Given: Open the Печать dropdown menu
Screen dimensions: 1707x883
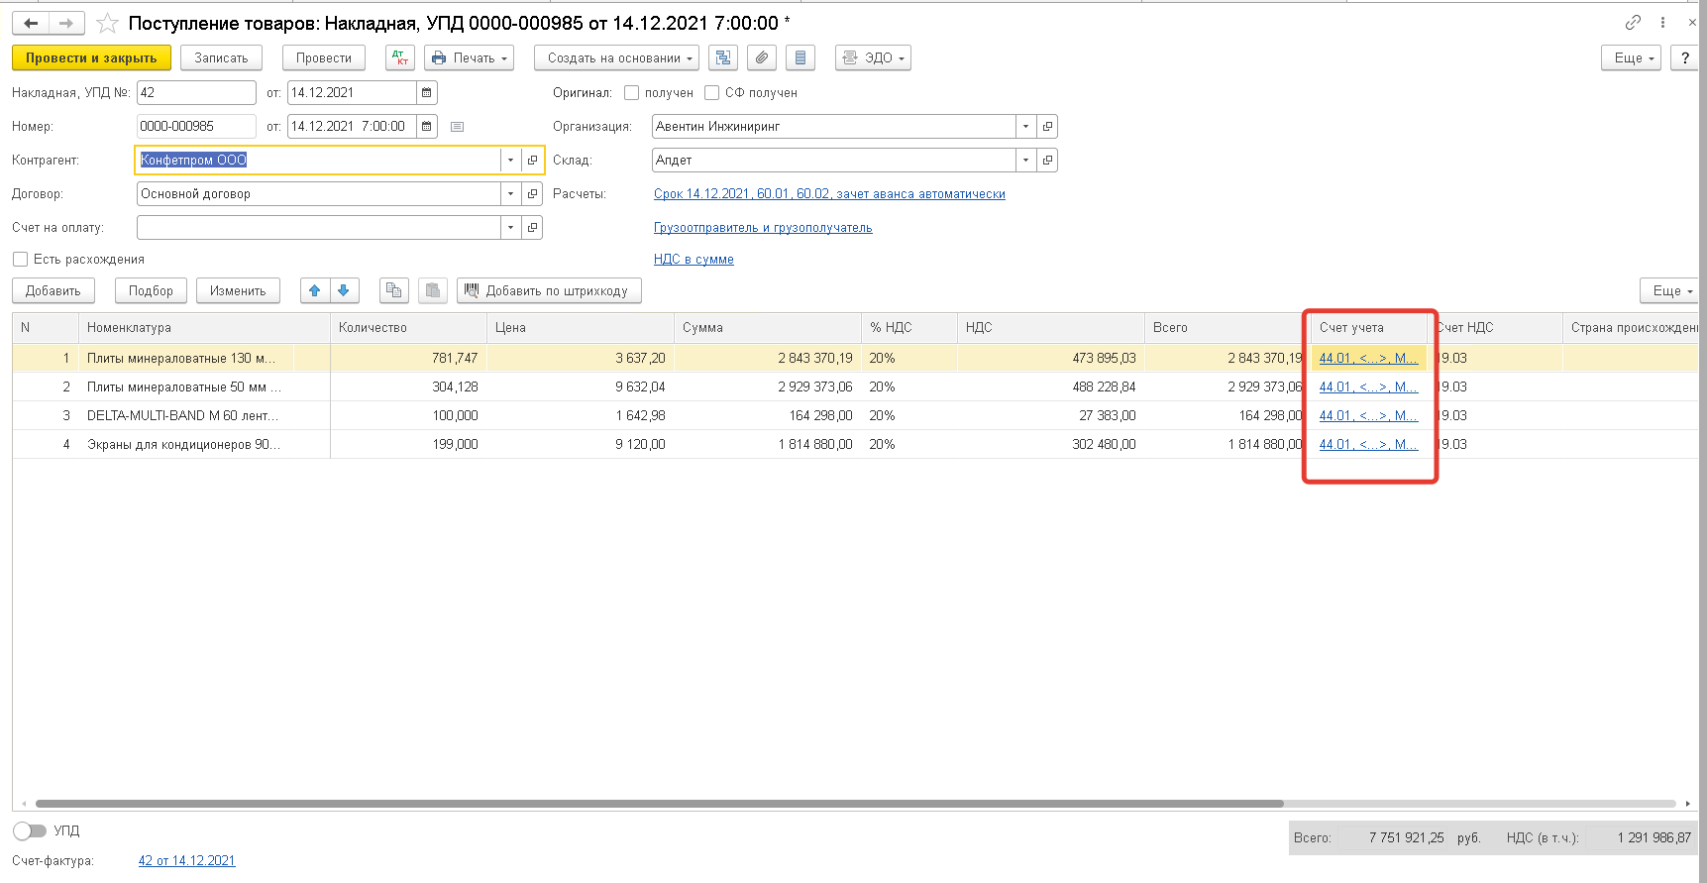Looking at the screenshot, I should 470,58.
